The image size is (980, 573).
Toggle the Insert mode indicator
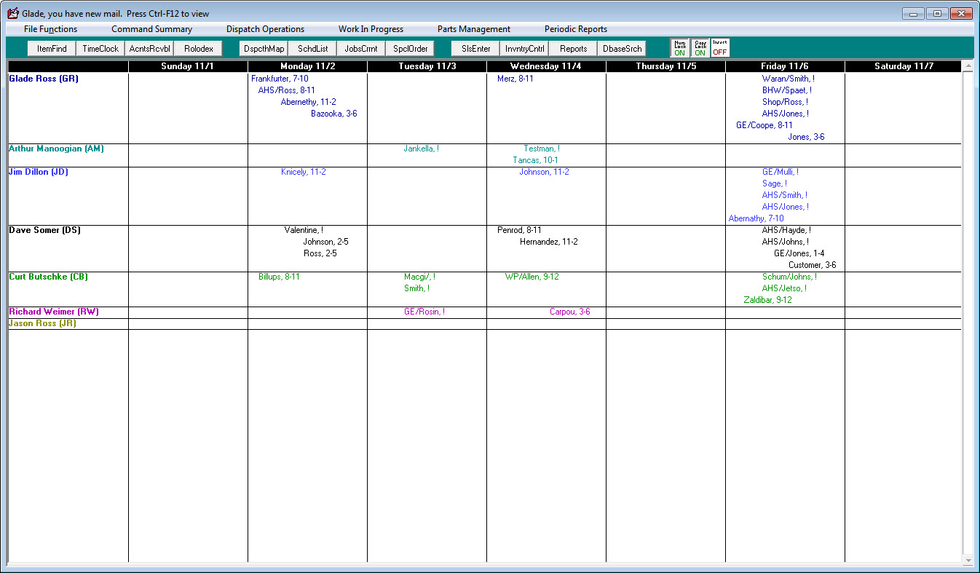pyautogui.click(x=720, y=48)
